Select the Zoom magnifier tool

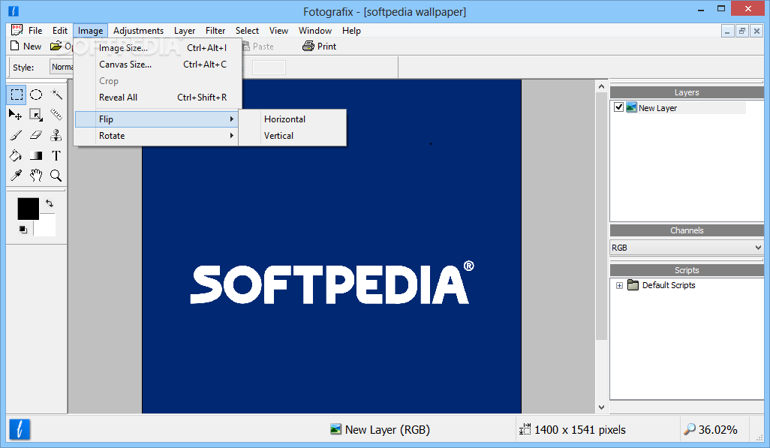(56, 176)
